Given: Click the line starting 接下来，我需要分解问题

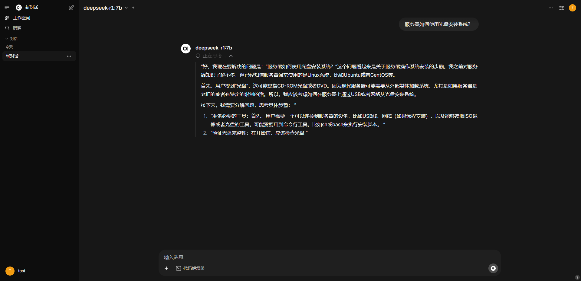Looking at the screenshot, I should click(x=248, y=105).
